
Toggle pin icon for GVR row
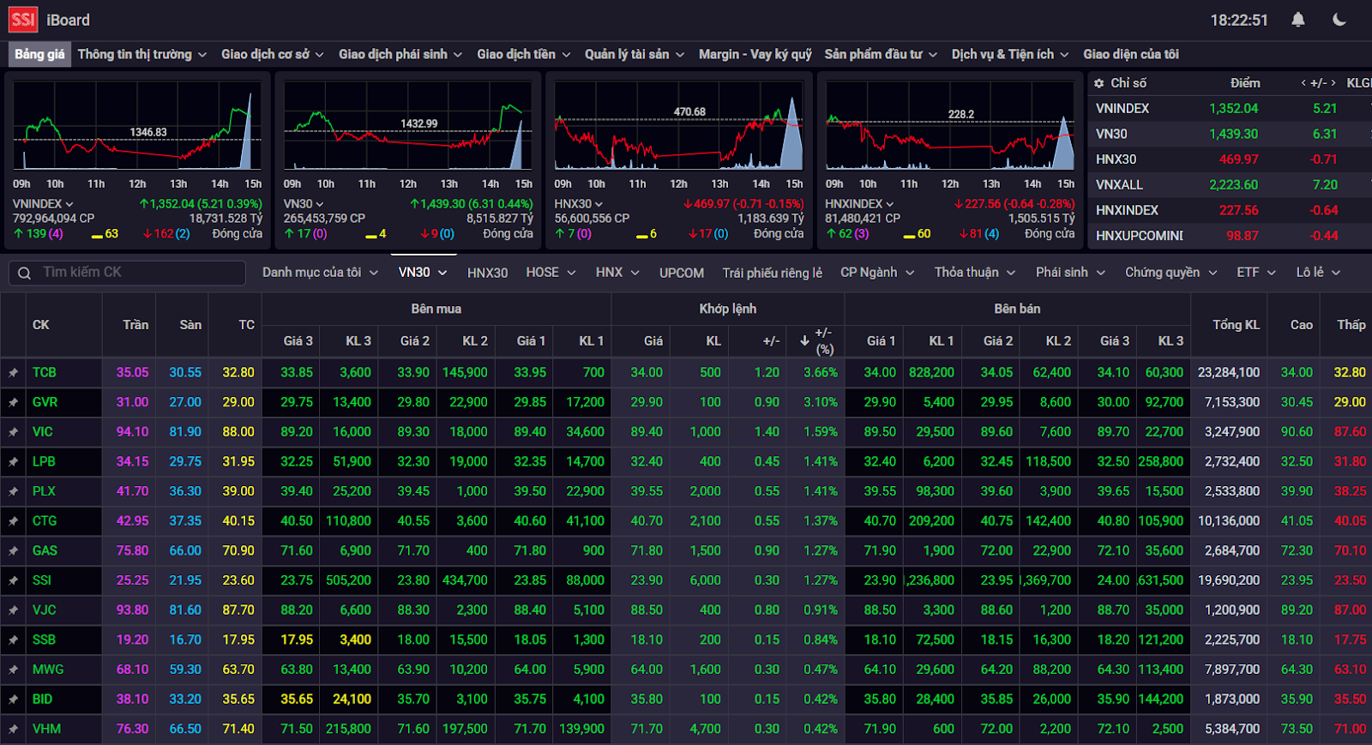point(13,402)
